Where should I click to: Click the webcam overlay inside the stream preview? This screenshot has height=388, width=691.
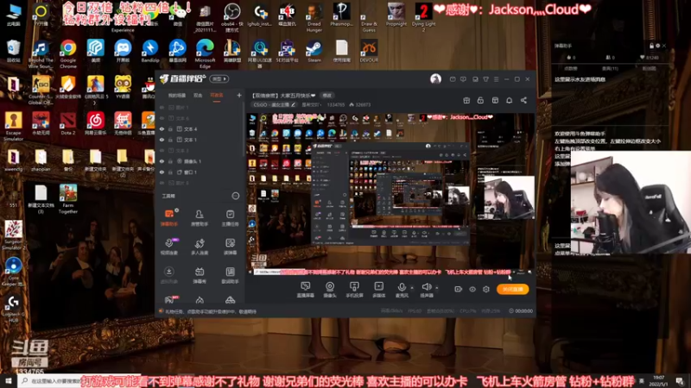[x=509, y=197]
